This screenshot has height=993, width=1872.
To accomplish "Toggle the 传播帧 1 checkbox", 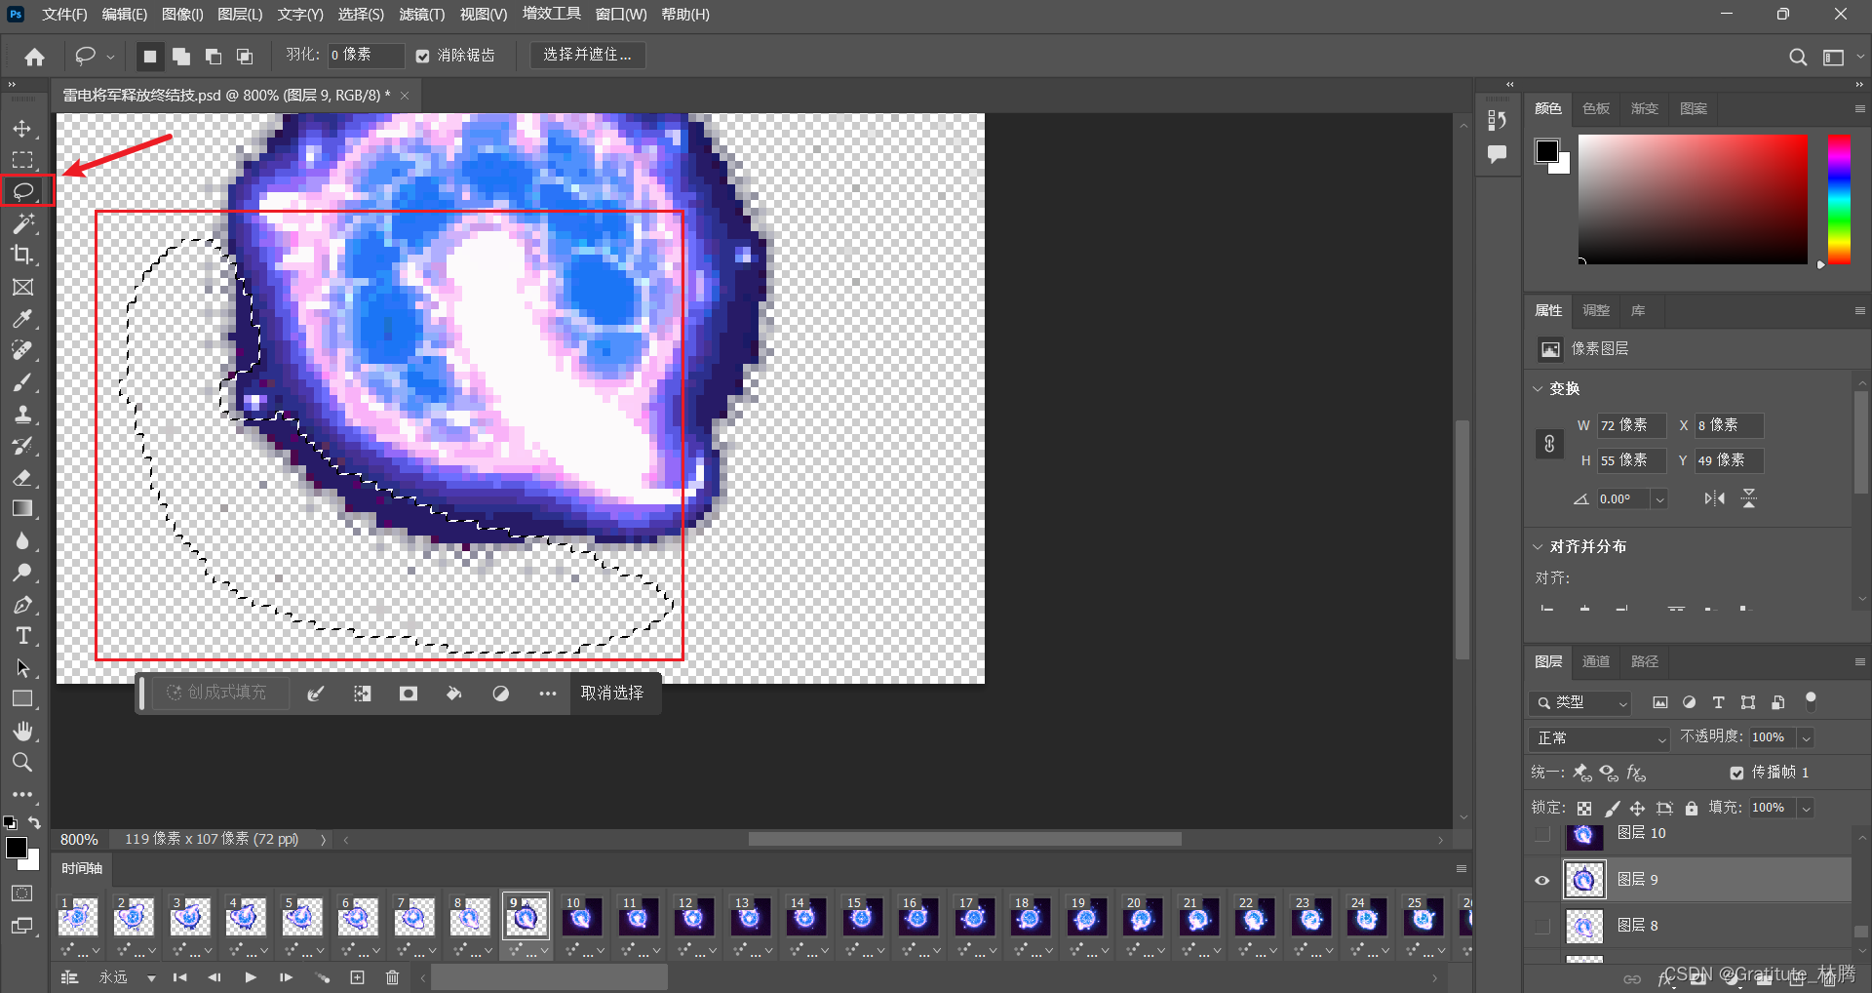I will [1736, 773].
